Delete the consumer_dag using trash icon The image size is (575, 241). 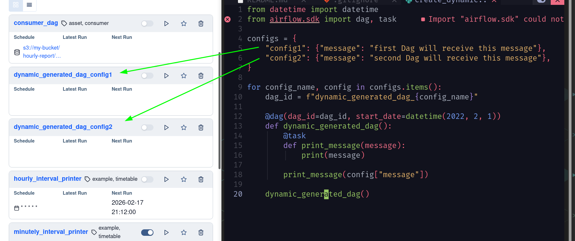point(201,24)
